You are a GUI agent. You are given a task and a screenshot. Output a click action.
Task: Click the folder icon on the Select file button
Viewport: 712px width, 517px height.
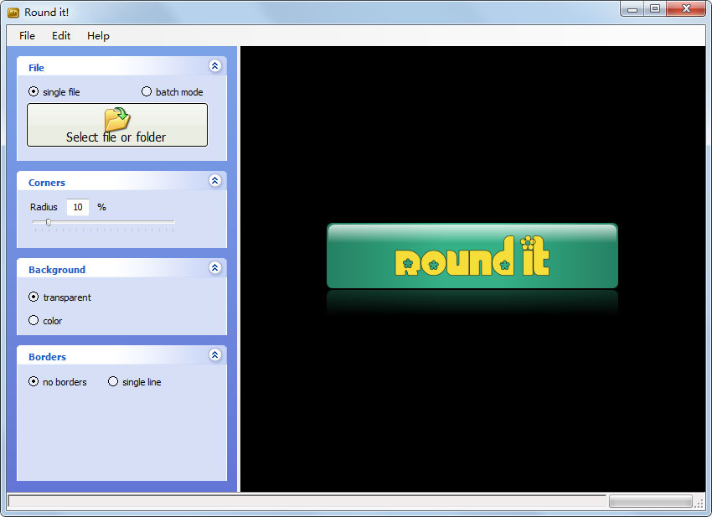(116, 119)
